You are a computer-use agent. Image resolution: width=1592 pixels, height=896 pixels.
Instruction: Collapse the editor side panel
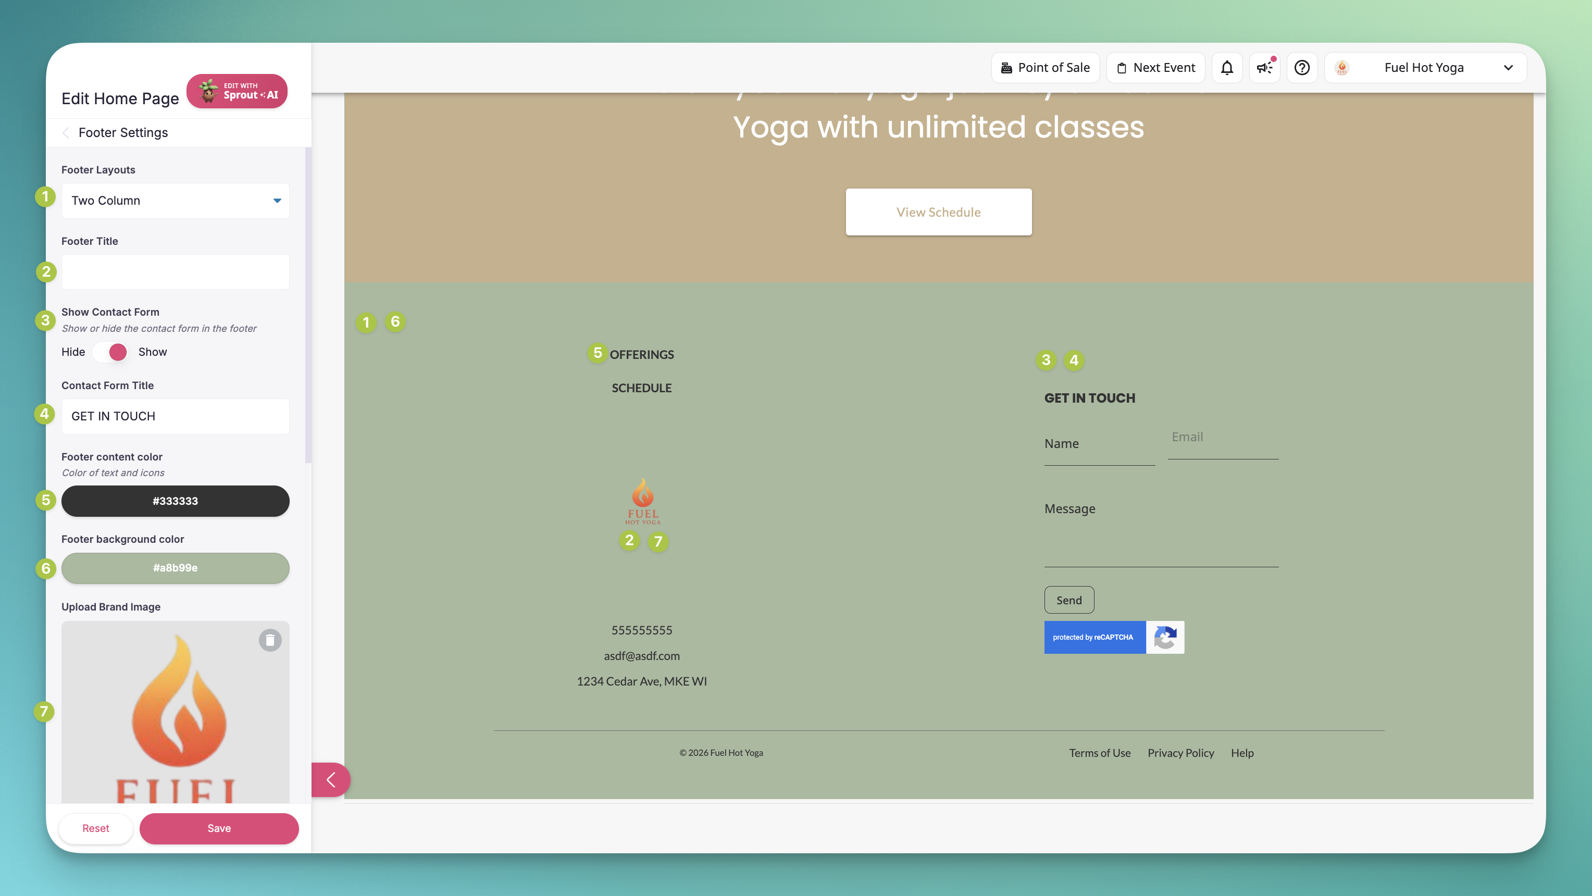pos(331,780)
